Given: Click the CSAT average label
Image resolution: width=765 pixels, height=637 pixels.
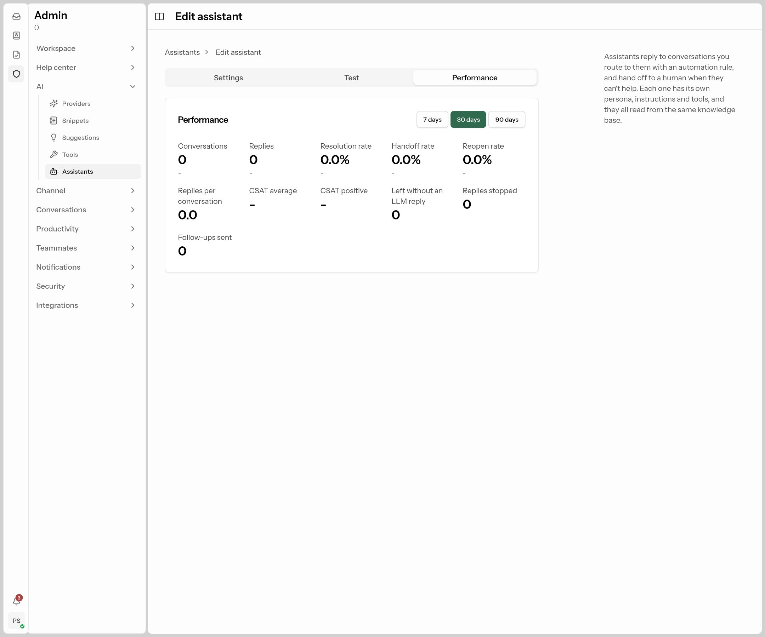Looking at the screenshot, I should click(x=273, y=191).
